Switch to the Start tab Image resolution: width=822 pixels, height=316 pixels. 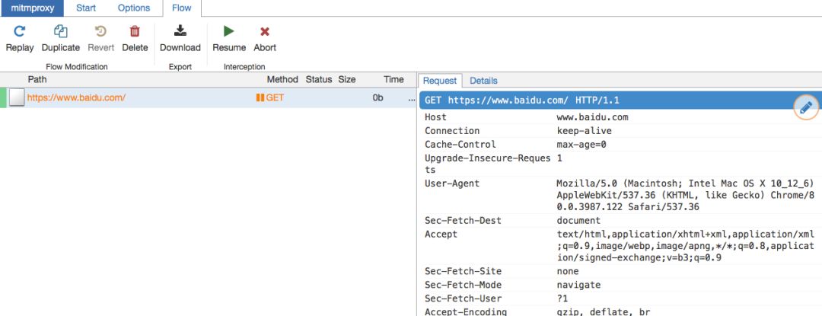pyautogui.click(x=86, y=8)
